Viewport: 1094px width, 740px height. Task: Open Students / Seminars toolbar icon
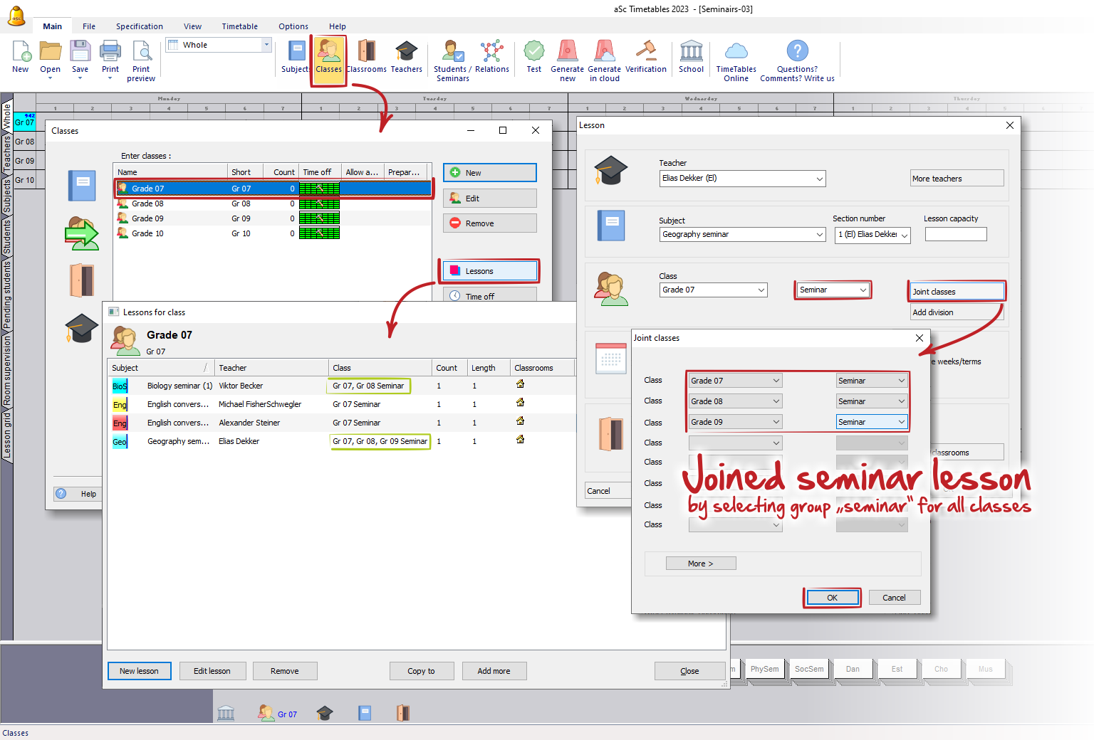click(452, 60)
